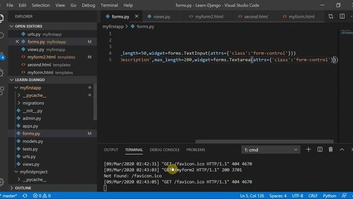Split the editor to the right

pyautogui.click(x=342, y=16)
